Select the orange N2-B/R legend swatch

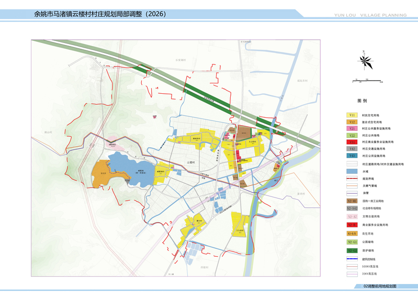352,234
